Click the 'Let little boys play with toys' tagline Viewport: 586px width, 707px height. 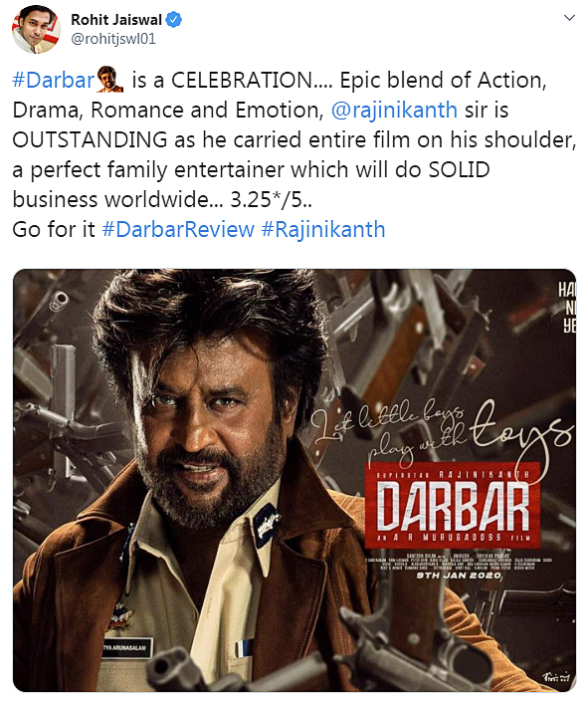[442, 430]
